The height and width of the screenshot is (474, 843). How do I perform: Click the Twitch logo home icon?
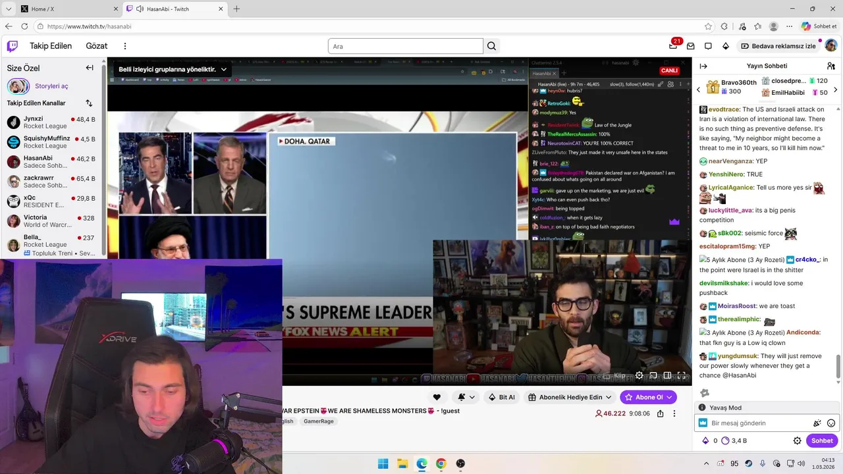point(13,46)
